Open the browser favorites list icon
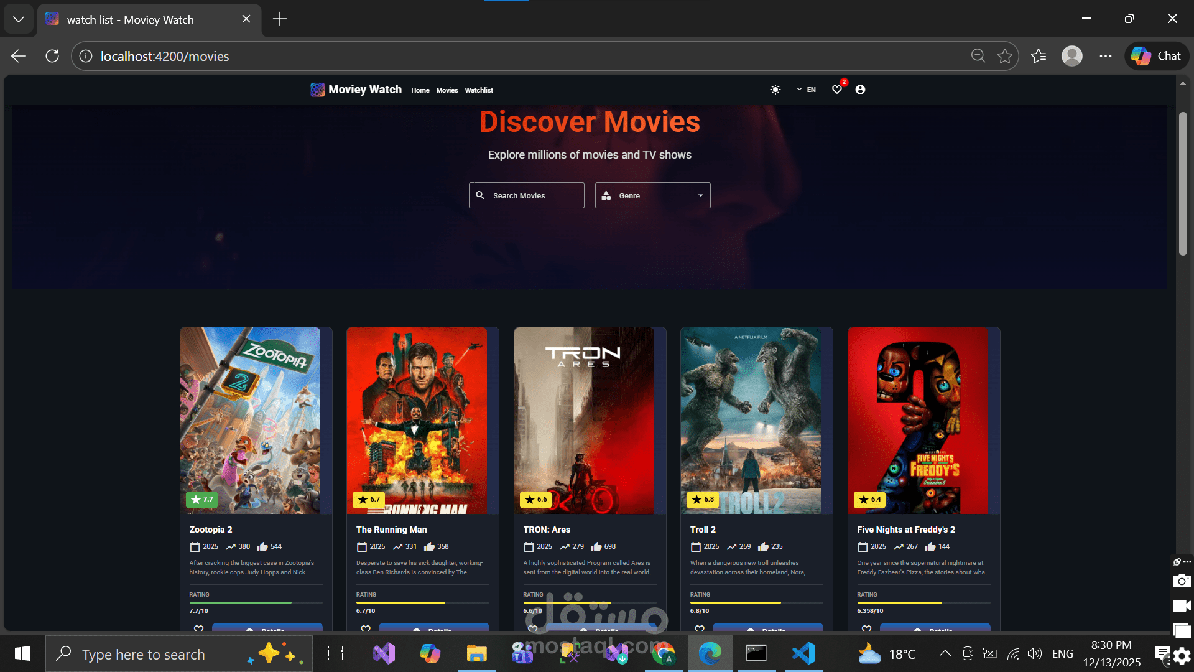 coord(1038,56)
